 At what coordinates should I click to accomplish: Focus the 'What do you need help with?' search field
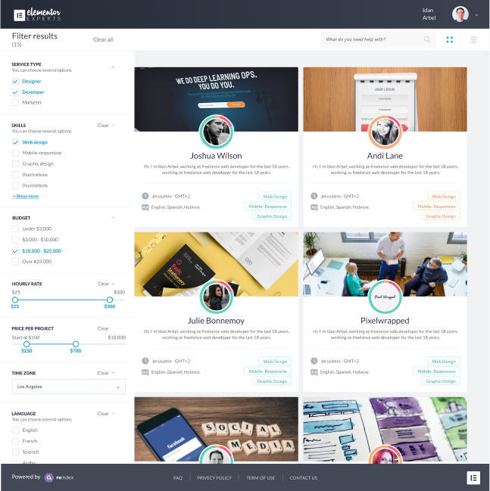pyautogui.click(x=378, y=39)
